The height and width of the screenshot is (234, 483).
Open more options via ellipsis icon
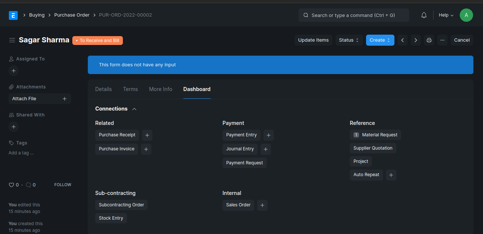[x=442, y=40]
